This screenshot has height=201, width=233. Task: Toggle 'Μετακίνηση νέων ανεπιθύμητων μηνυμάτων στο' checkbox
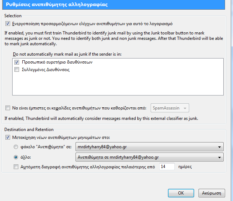(x=8, y=137)
